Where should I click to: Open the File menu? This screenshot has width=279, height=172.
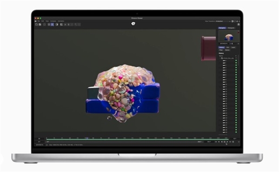pos(39,21)
